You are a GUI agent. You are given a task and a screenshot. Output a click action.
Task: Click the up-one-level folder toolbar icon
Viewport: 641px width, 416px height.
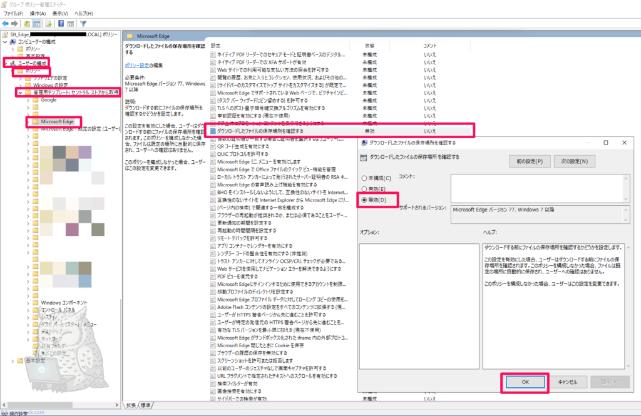pos(26,24)
